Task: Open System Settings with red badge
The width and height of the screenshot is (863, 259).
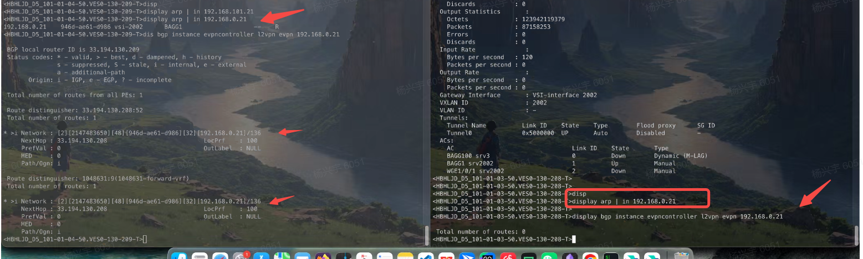Action: 241,256
